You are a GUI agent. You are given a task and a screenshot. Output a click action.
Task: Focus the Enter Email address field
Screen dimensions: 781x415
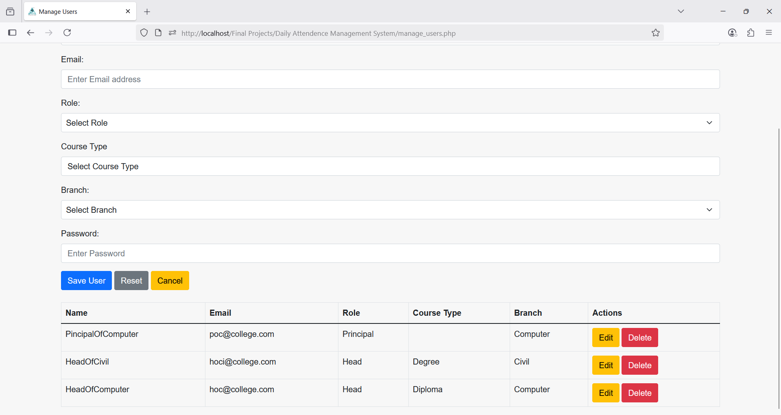tap(390, 79)
